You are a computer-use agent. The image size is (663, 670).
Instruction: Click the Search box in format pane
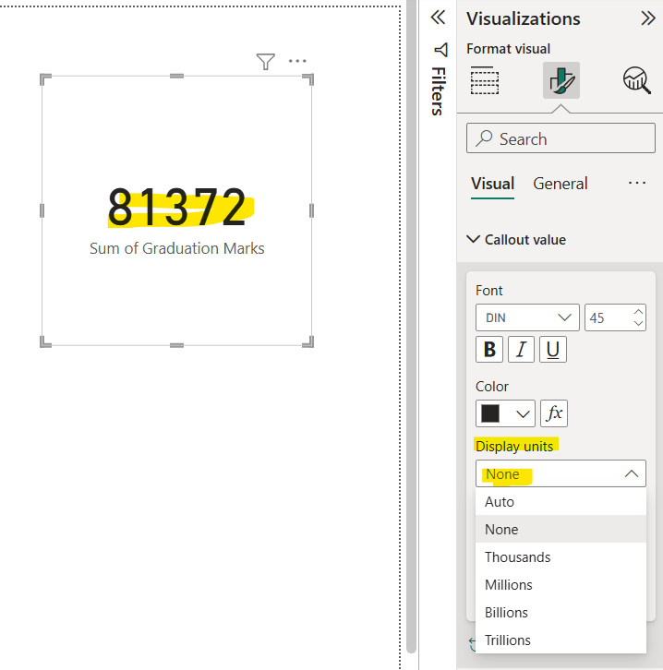point(561,139)
